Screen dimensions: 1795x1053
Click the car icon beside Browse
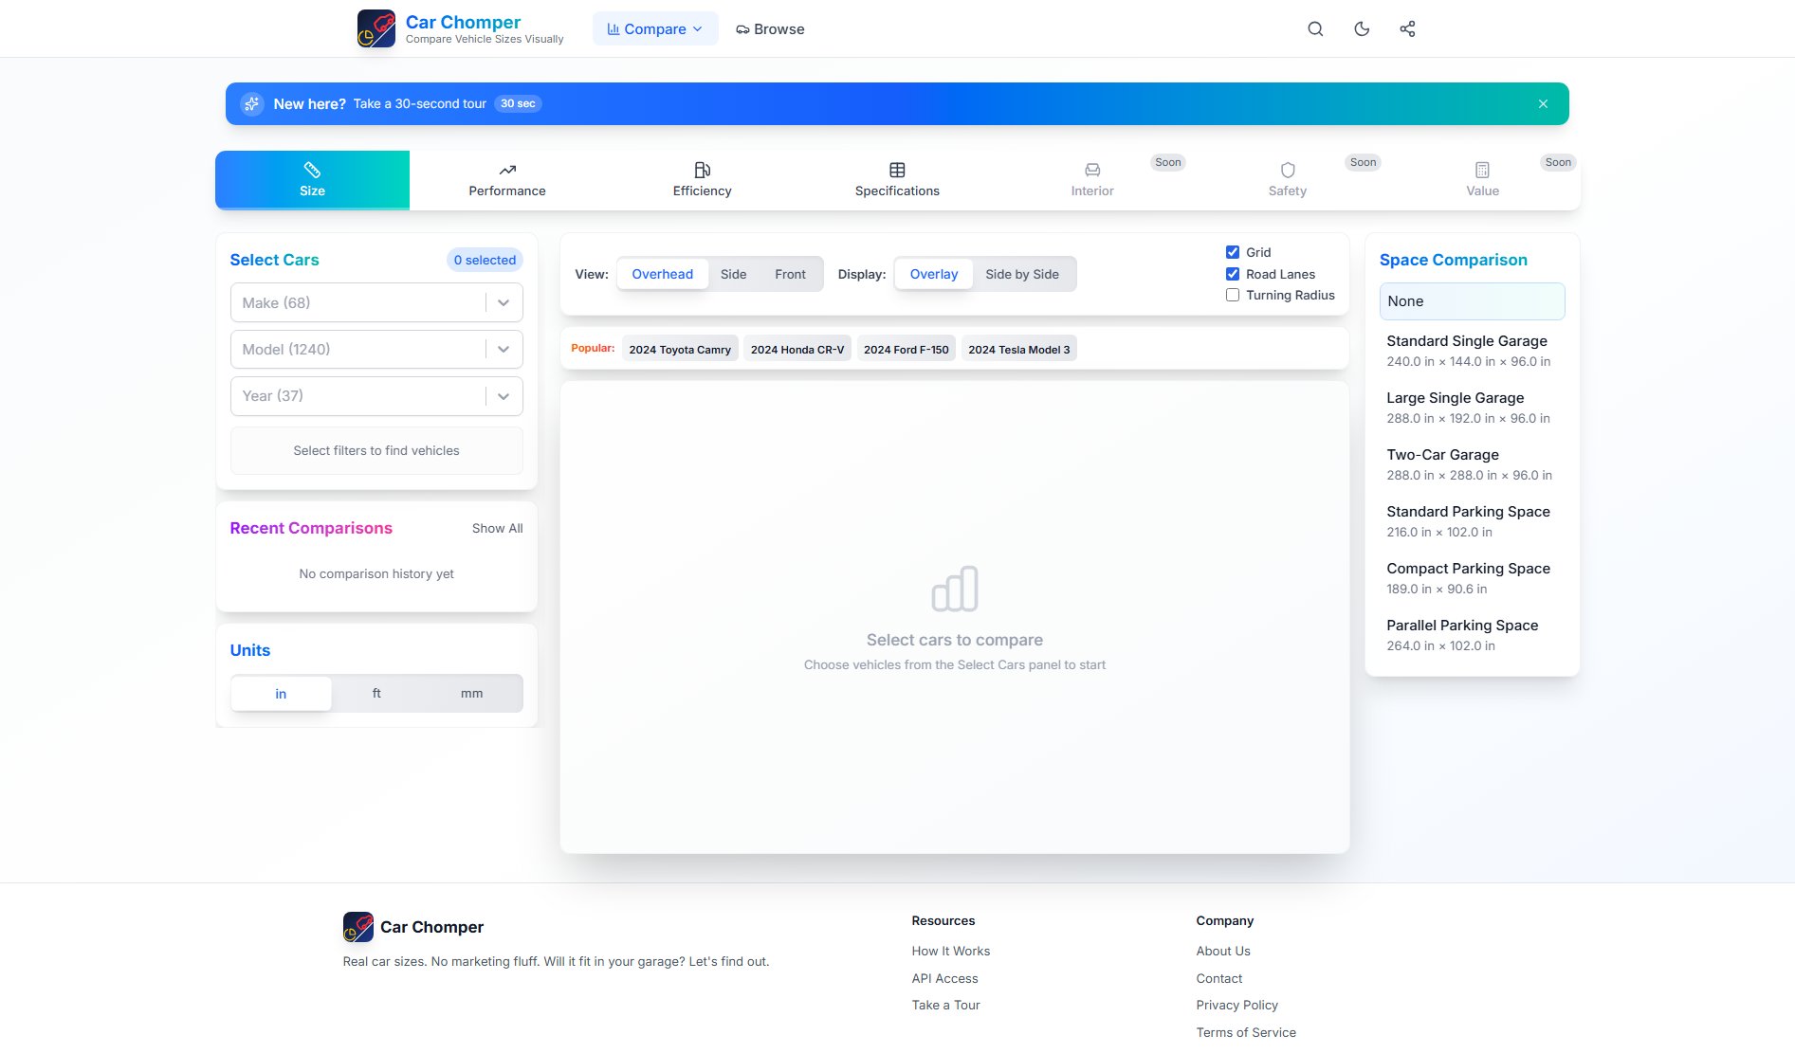point(742,29)
